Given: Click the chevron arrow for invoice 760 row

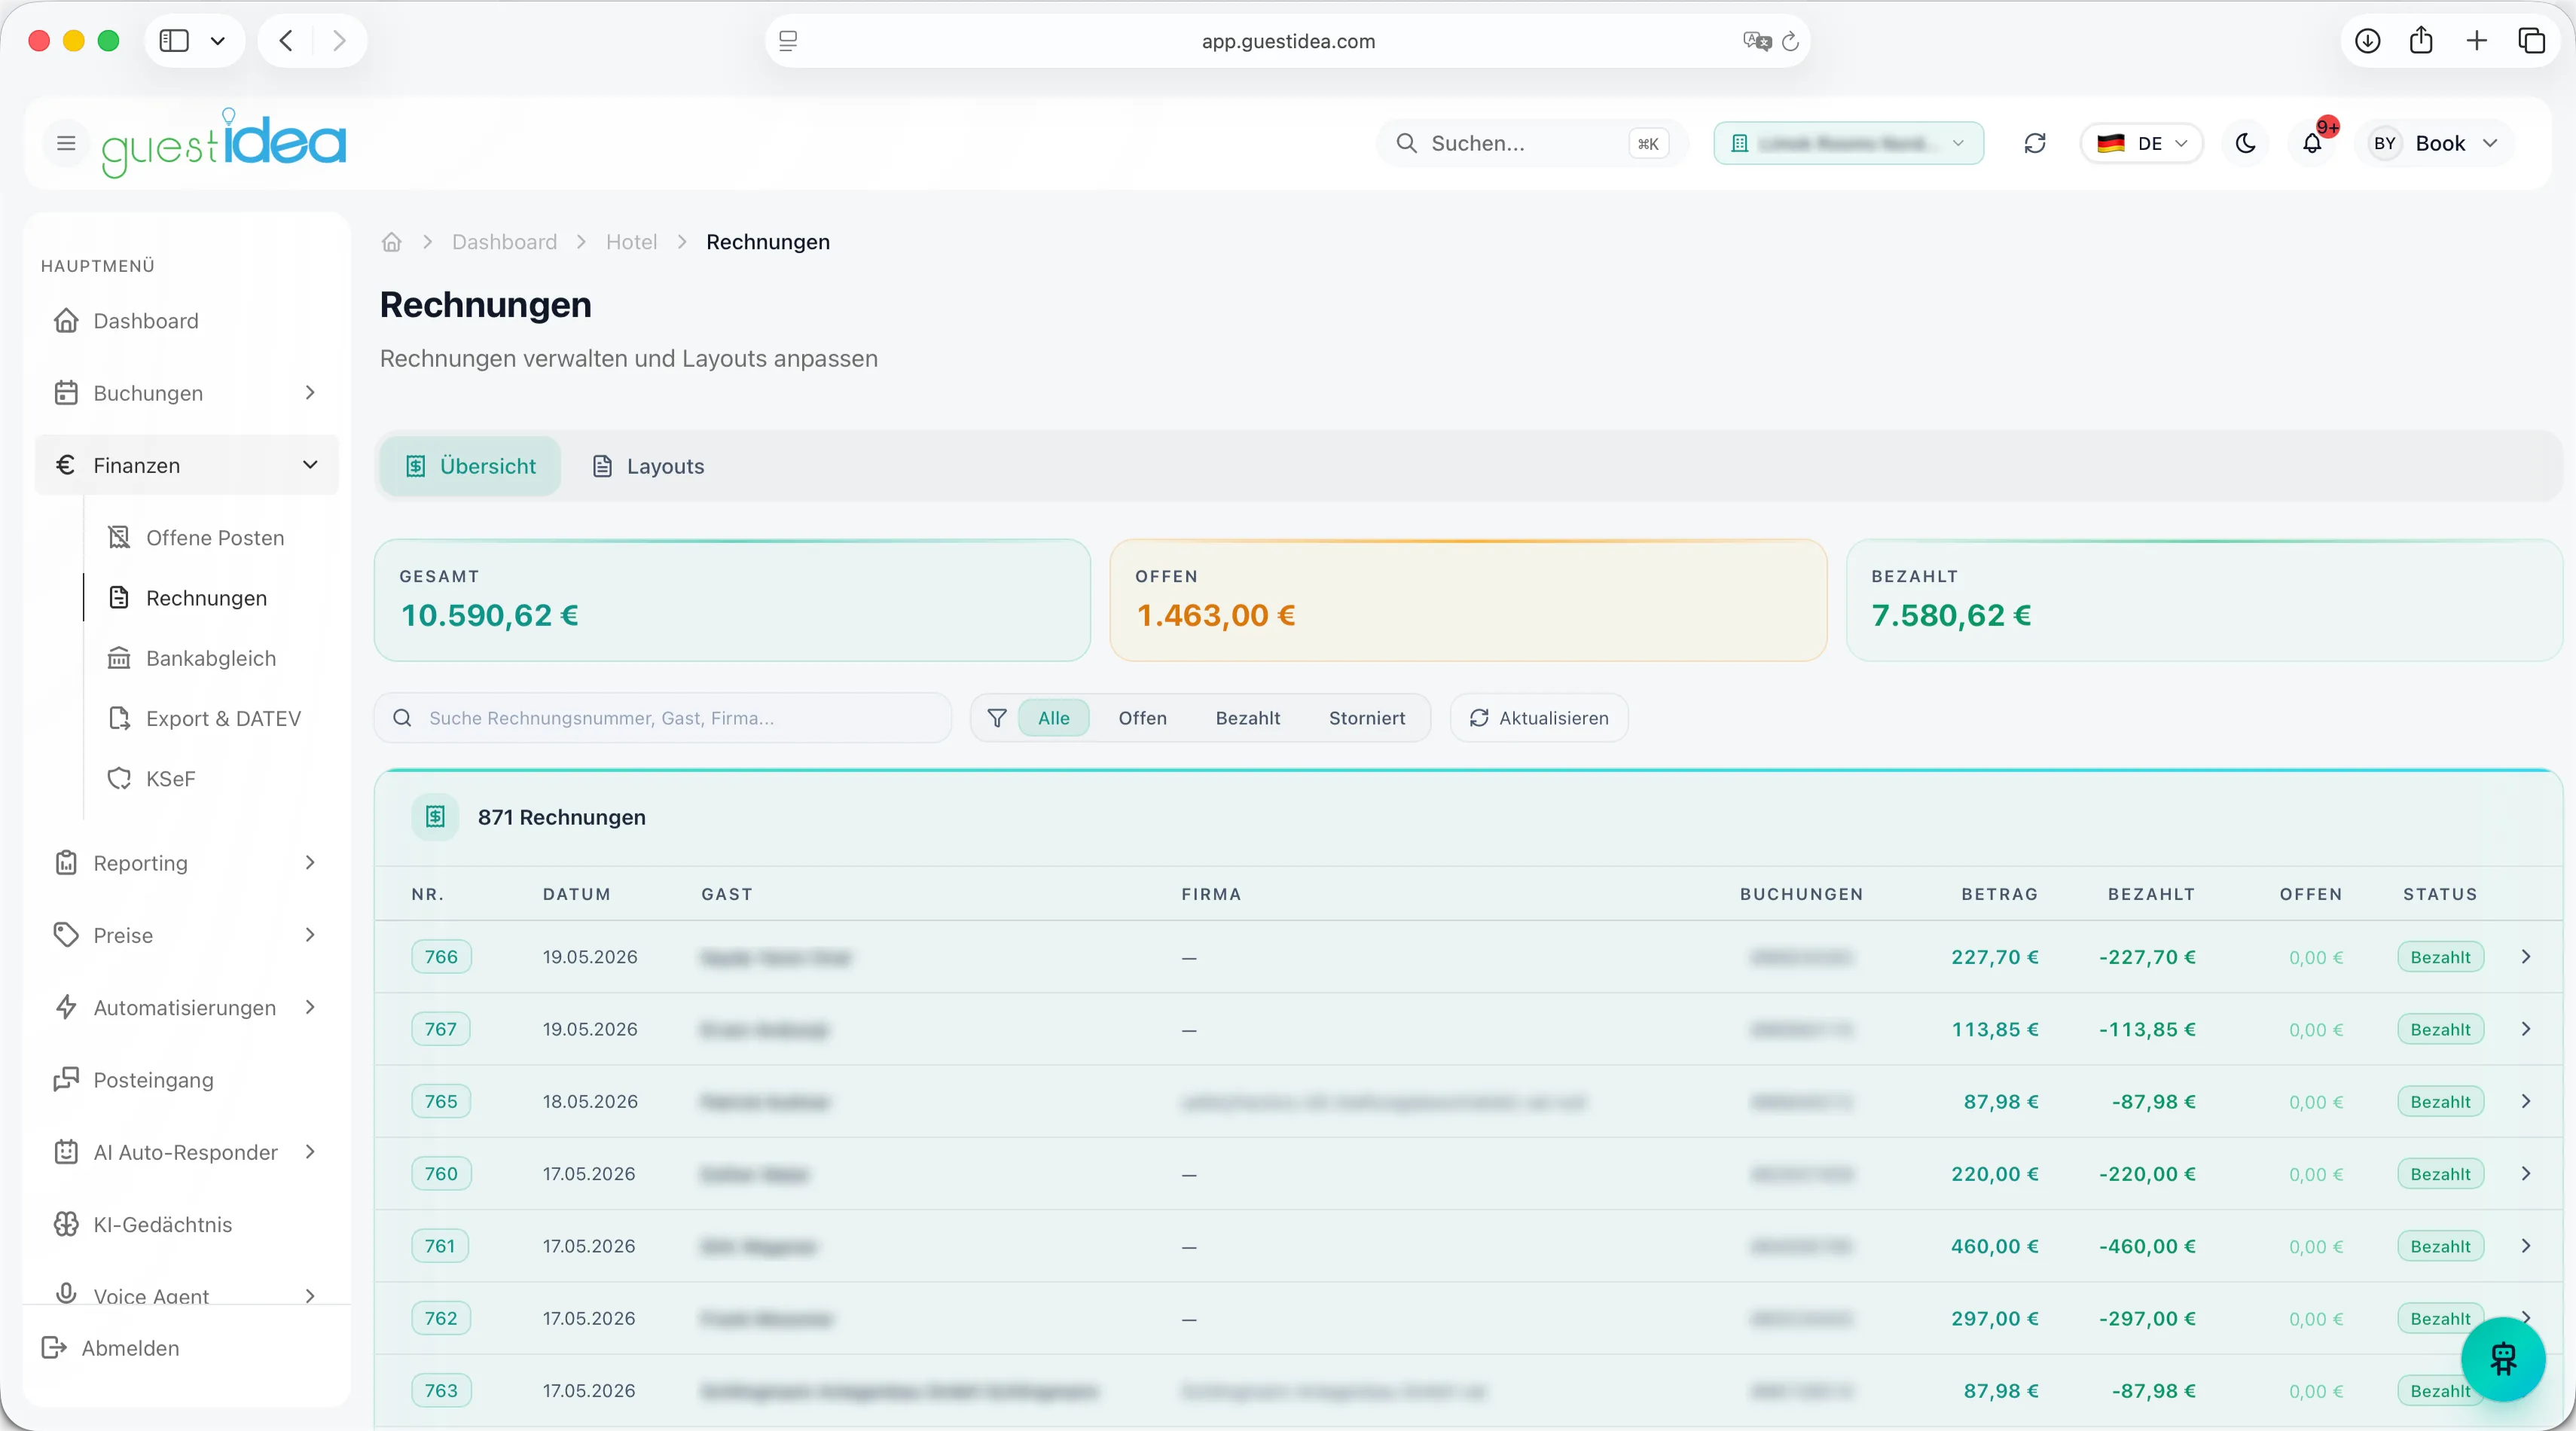Looking at the screenshot, I should pyautogui.click(x=2526, y=1174).
